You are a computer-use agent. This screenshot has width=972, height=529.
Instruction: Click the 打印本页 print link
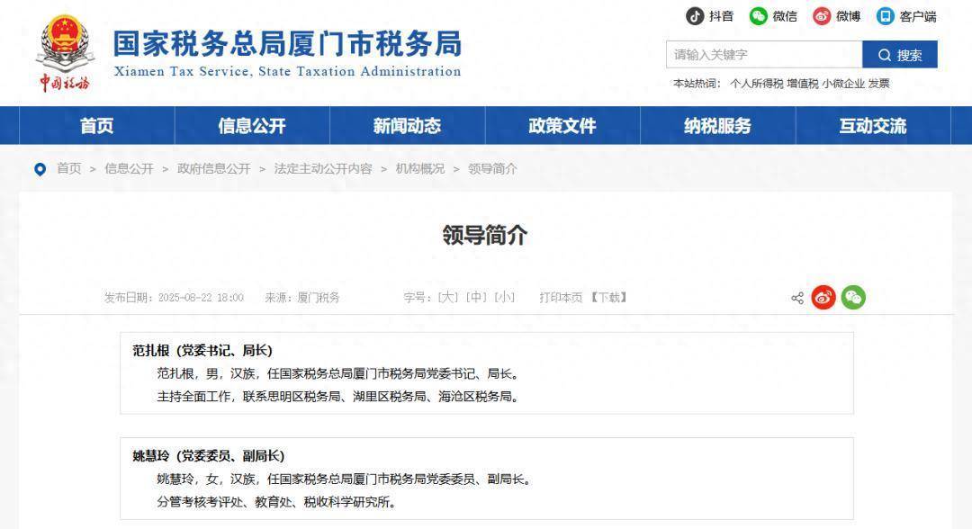click(561, 297)
